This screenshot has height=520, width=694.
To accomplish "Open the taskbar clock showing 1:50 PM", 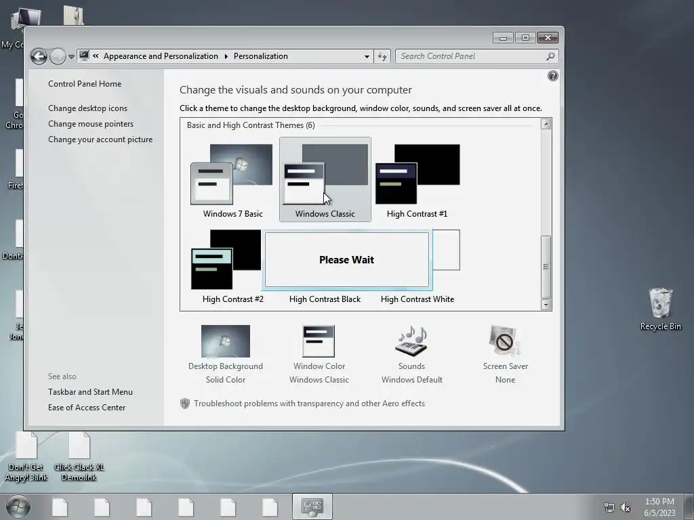I will point(659,507).
